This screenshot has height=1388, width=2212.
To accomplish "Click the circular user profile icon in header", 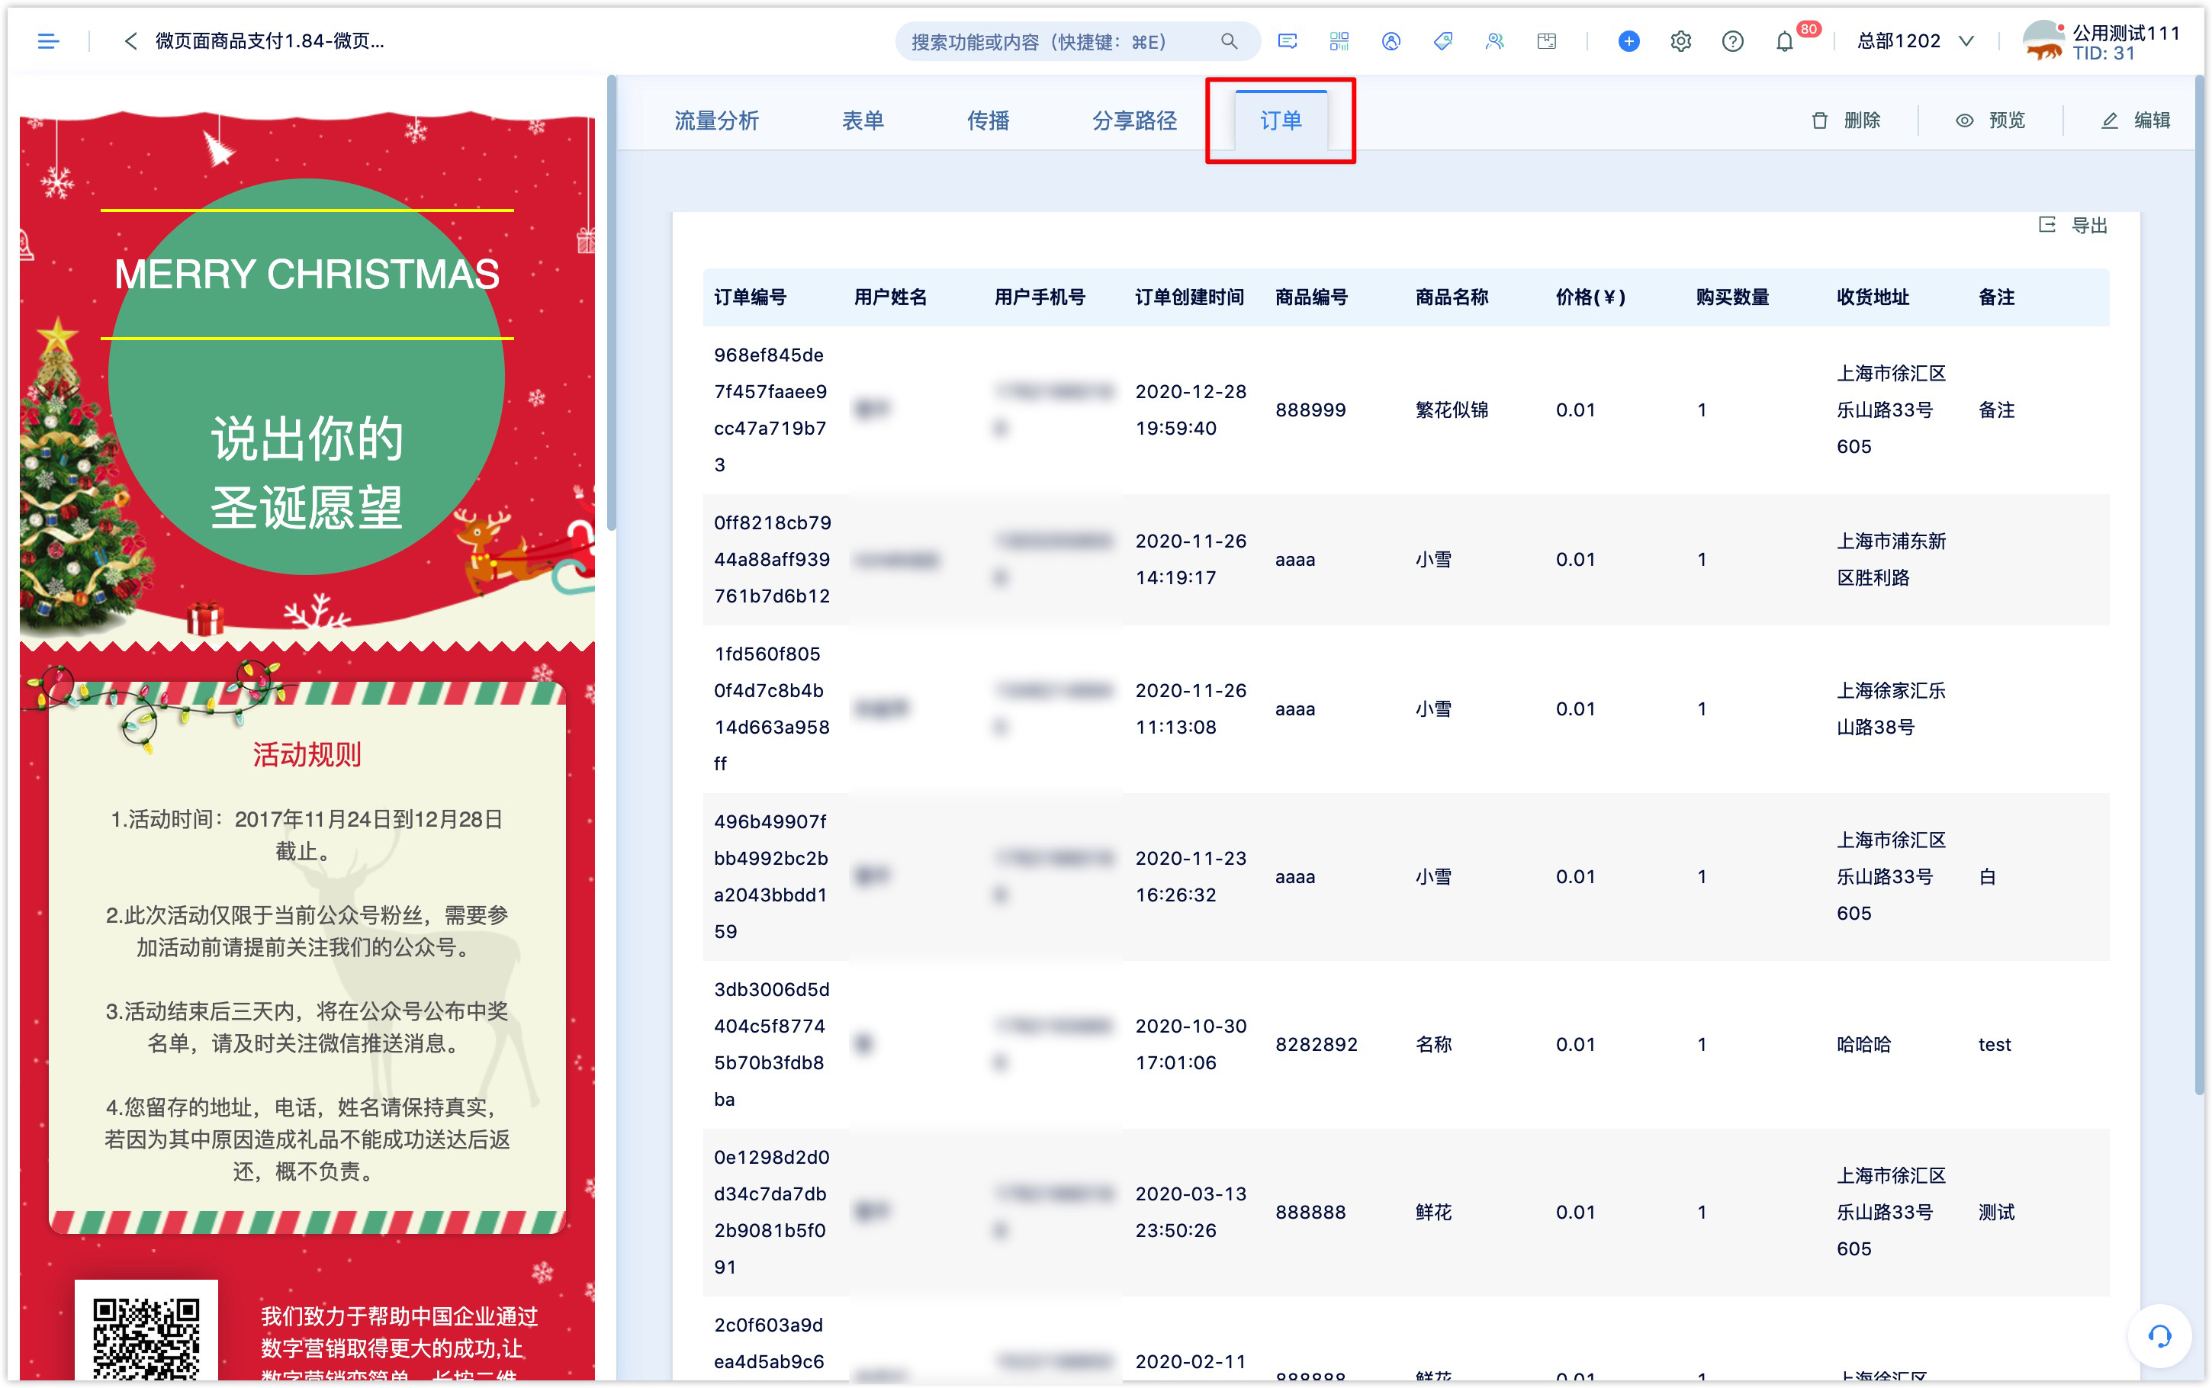I will (1391, 41).
